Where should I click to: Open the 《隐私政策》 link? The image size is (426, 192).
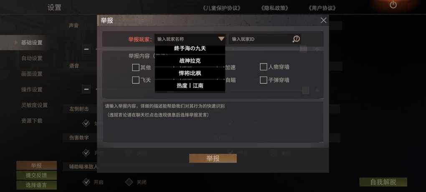click(x=274, y=8)
